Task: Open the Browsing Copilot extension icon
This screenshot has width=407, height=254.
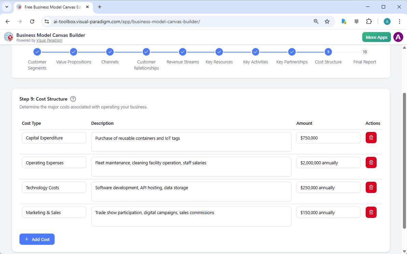Action: [343, 21]
